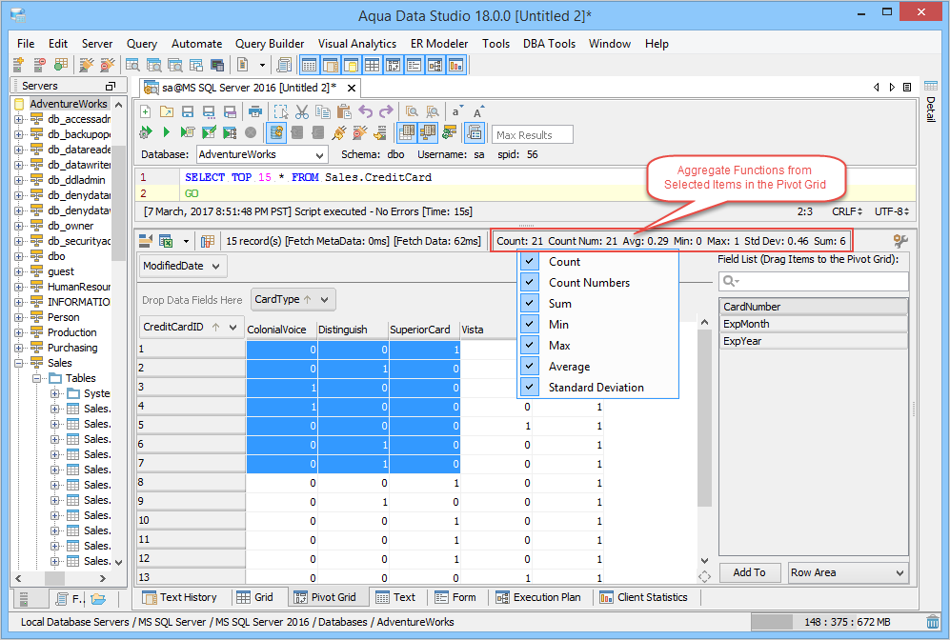Viewport: 950px width, 640px height.
Task: Toggle the split results grid view button
Action: click(407, 132)
